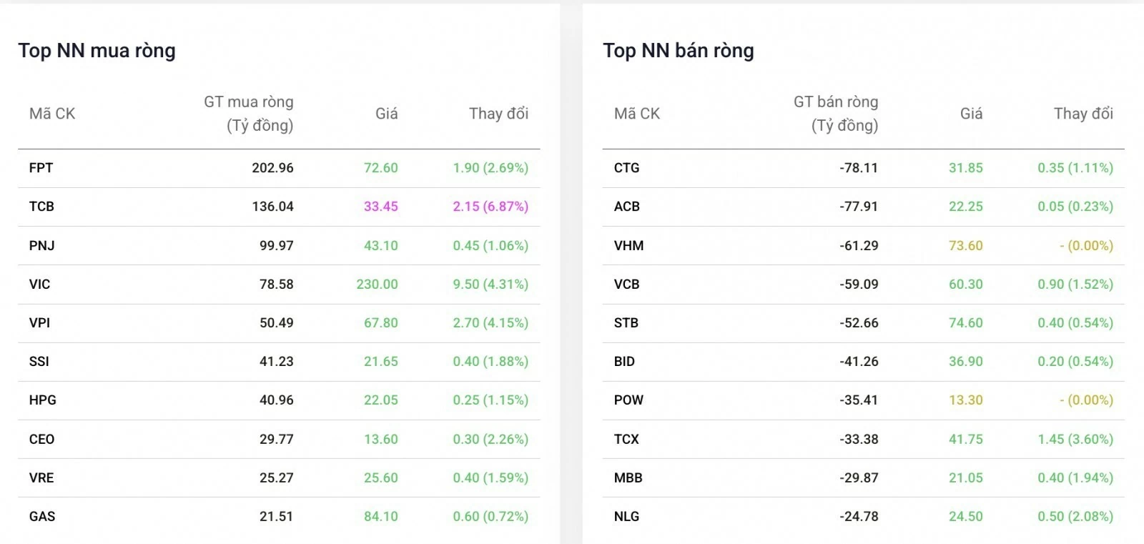Image resolution: width=1144 pixels, height=544 pixels.
Task: Click CTG change 0.35 (1.11%)
Action: 1075,168
